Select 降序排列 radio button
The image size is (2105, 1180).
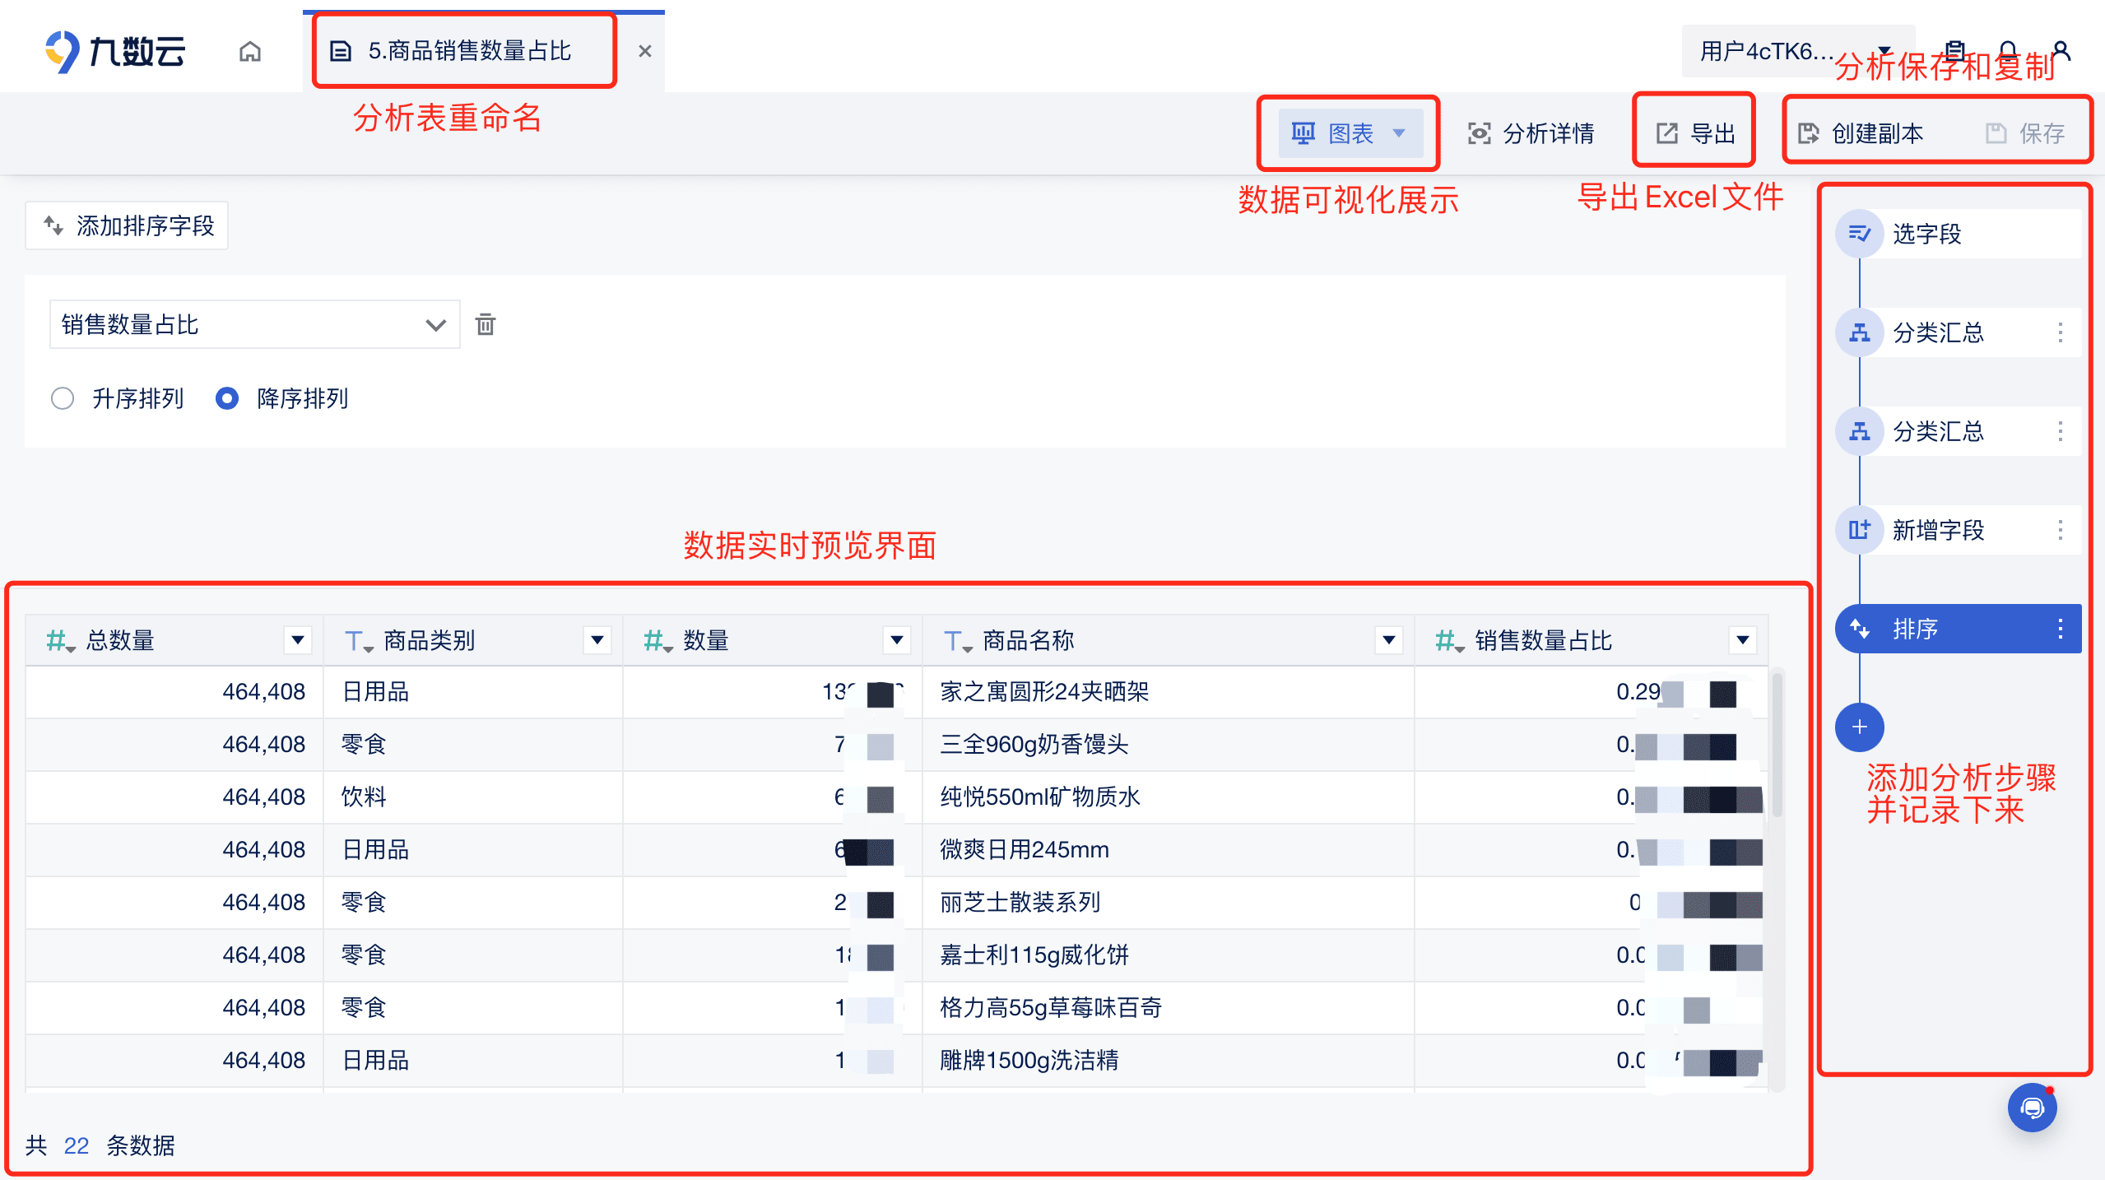tap(227, 398)
